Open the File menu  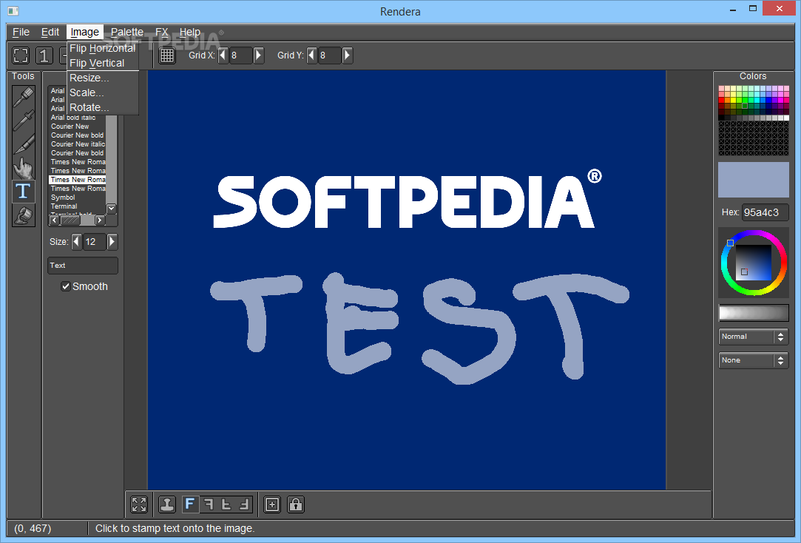[x=21, y=33]
